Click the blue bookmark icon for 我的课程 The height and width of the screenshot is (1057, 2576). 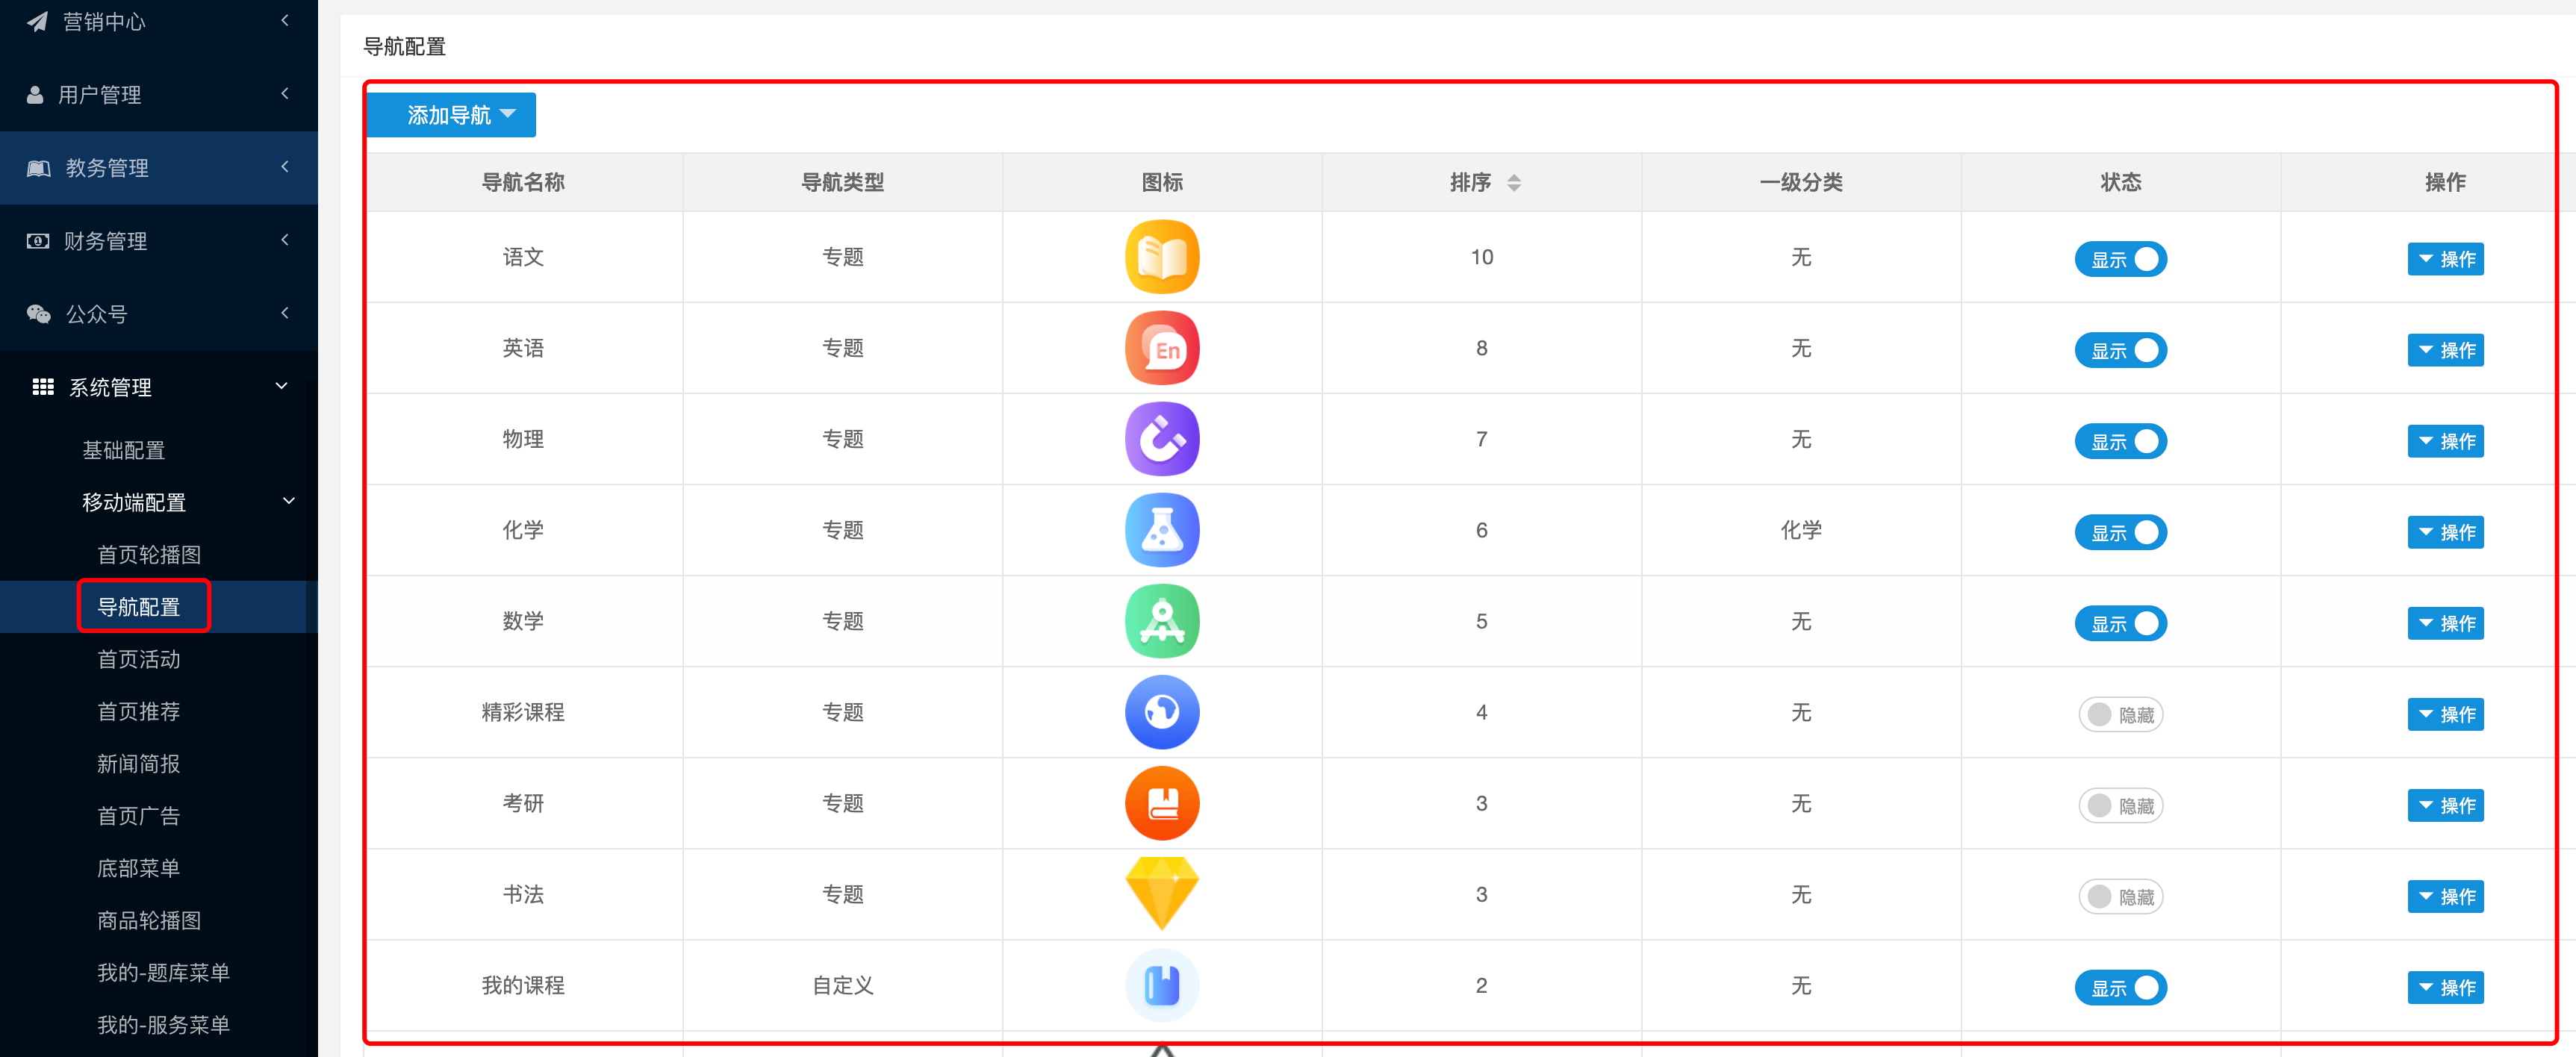click(x=1162, y=985)
